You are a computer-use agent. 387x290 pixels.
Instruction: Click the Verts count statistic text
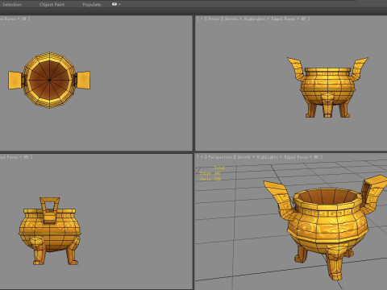[x=210, y=179]
